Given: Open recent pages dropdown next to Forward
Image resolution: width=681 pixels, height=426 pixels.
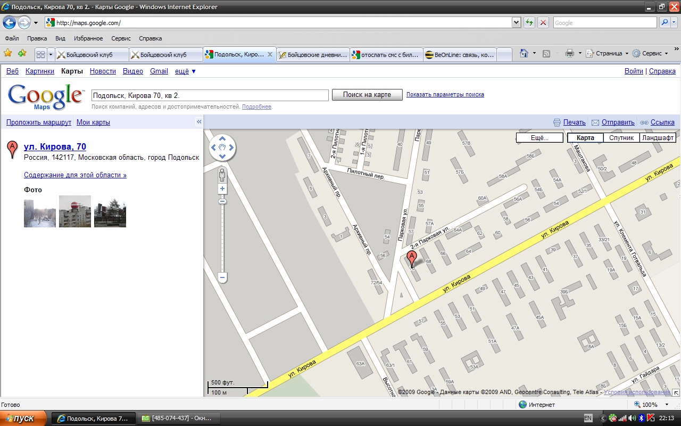Looking at the screenshot, I should [36, 23].
